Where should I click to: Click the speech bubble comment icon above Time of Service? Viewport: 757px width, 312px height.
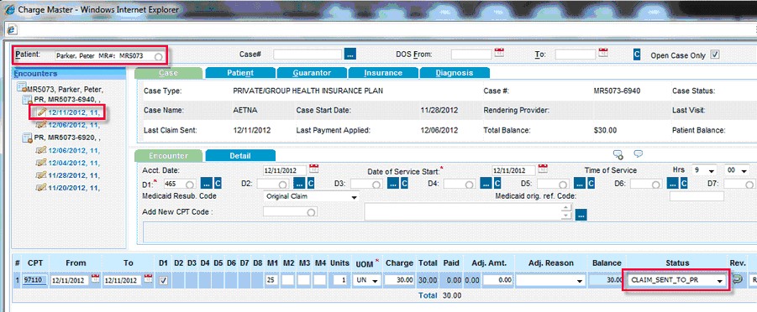pos(639,153)
